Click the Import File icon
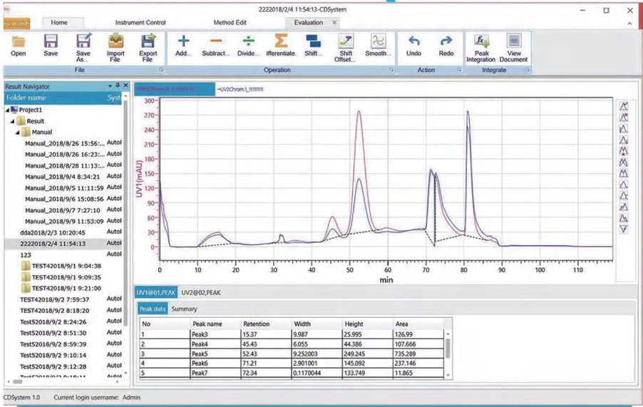This screenshot has height=407, width=643. click(115, 41)
